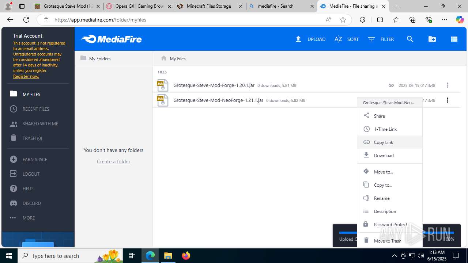Choose Move to... in context menu

390,172
